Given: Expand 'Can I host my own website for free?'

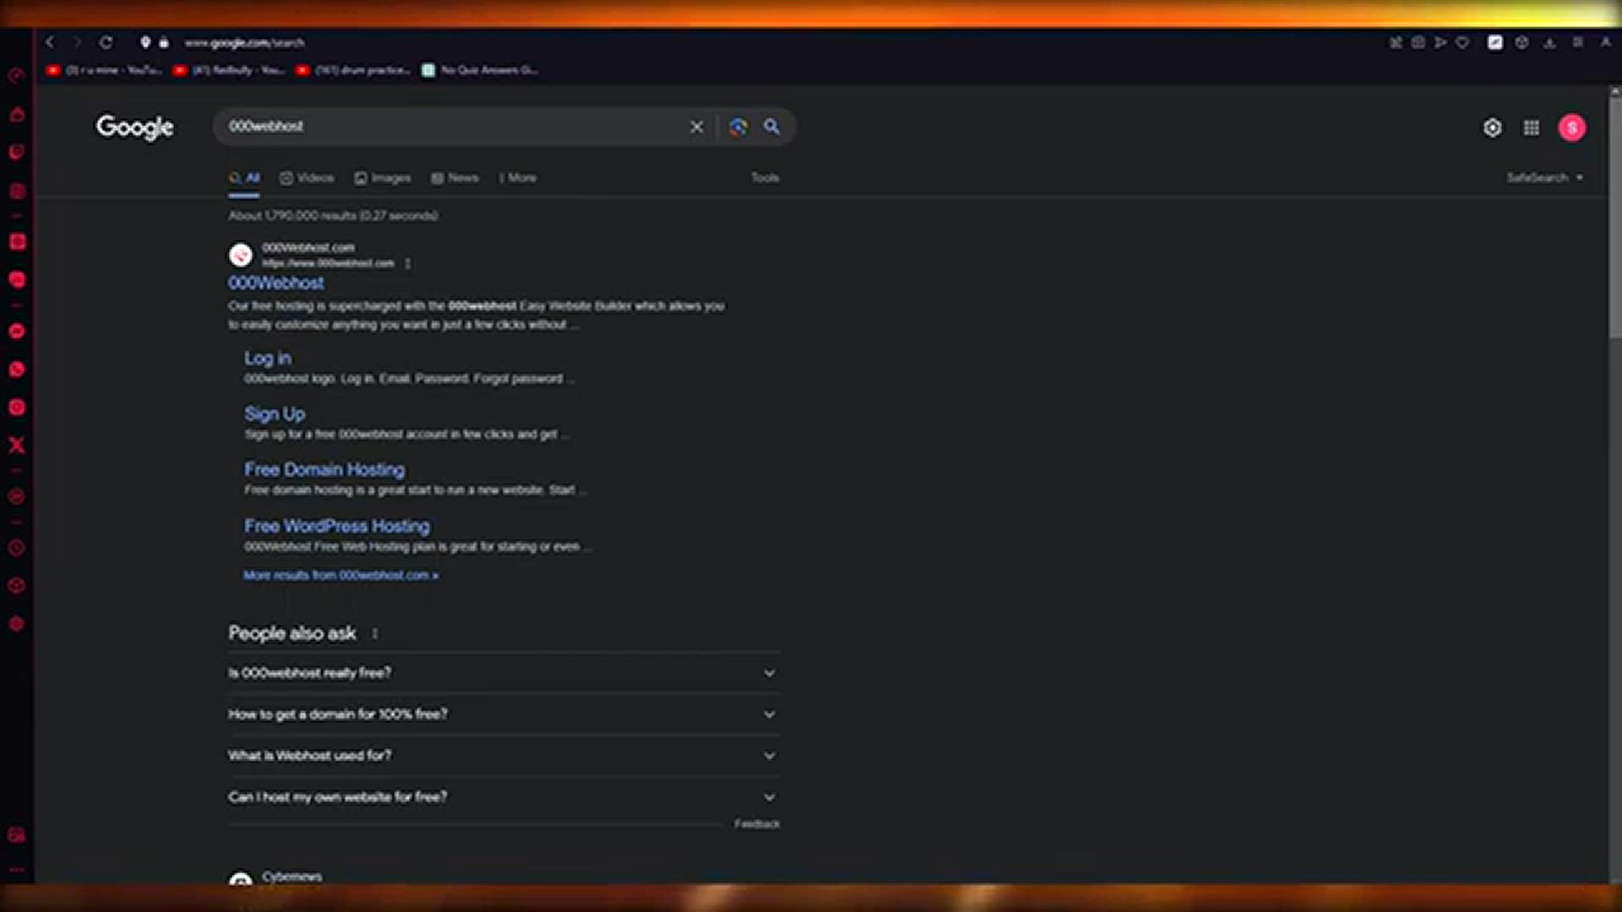Looking at the screenshot, I should [503, 797].
